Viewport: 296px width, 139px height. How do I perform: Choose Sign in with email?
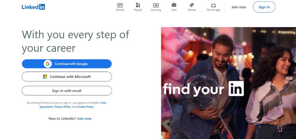tap(67, 91)
